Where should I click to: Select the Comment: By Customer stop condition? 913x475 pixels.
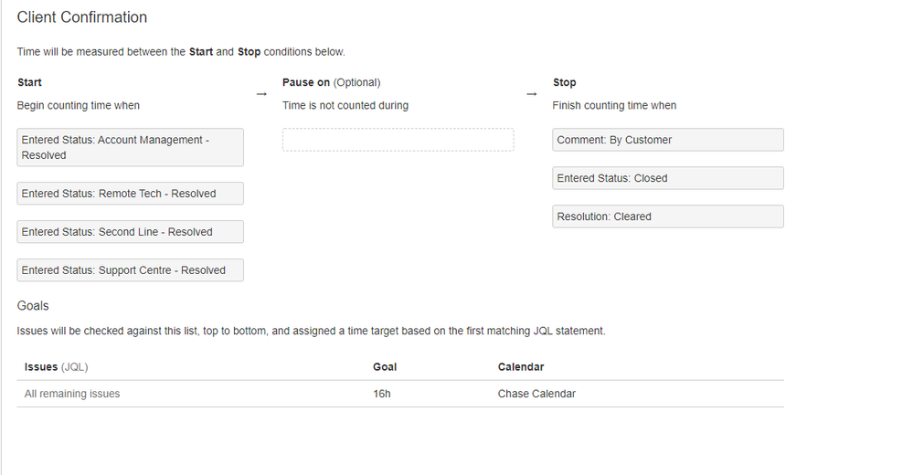pos(668,140)
